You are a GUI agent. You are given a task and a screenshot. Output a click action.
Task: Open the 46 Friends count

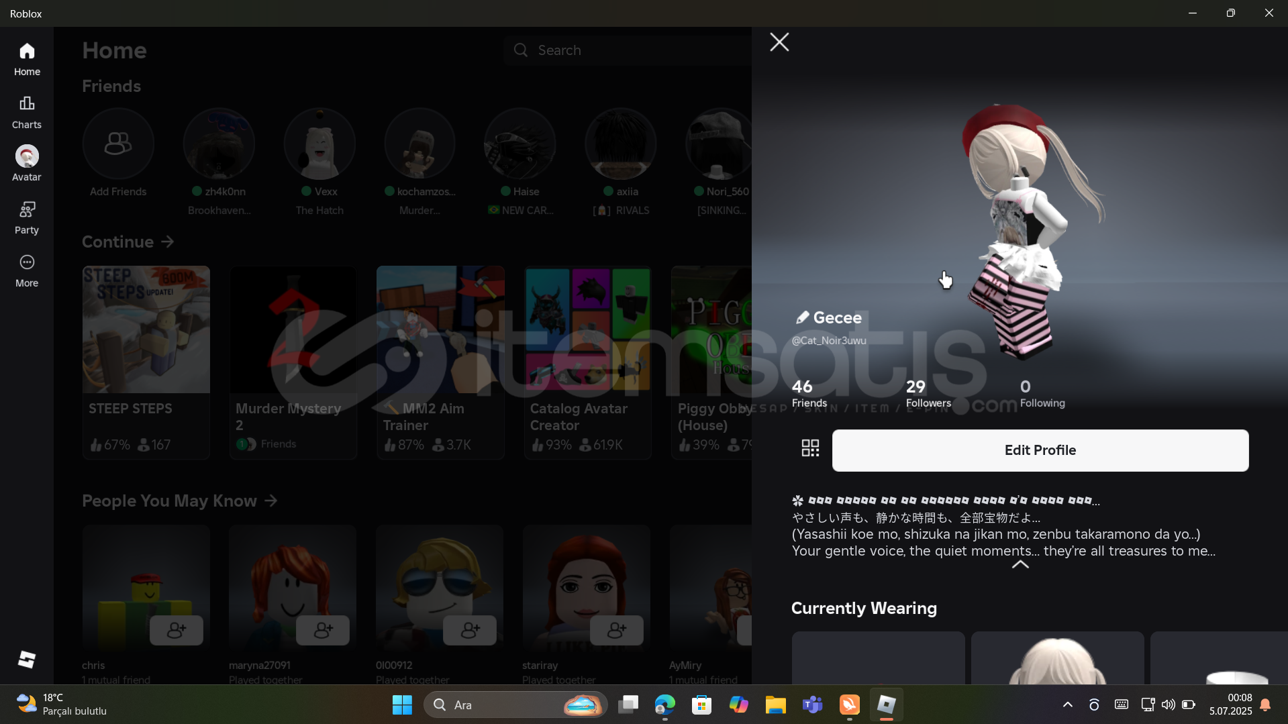pos(809,394)
